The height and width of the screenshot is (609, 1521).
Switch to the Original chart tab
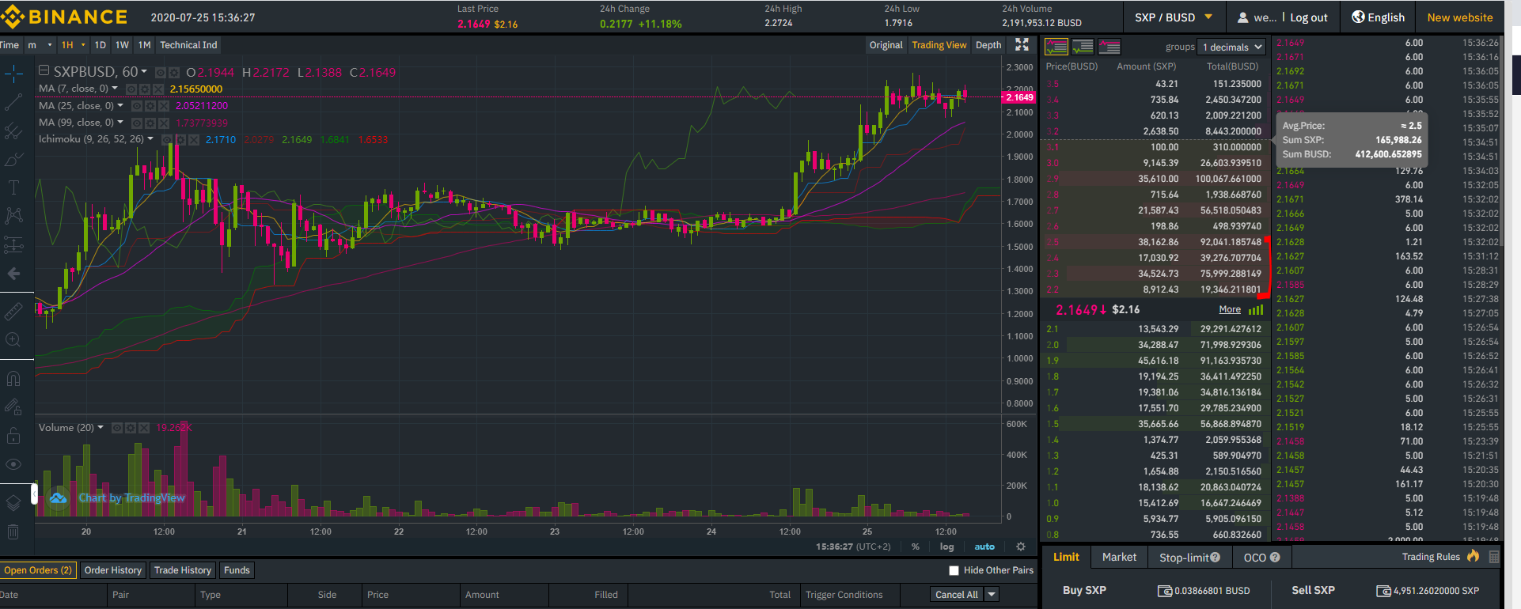click(x=886, y=45)
